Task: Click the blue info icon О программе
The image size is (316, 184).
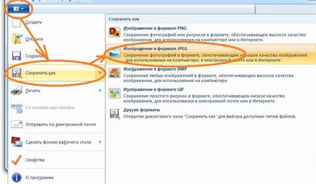Action: tap(17, 178)
